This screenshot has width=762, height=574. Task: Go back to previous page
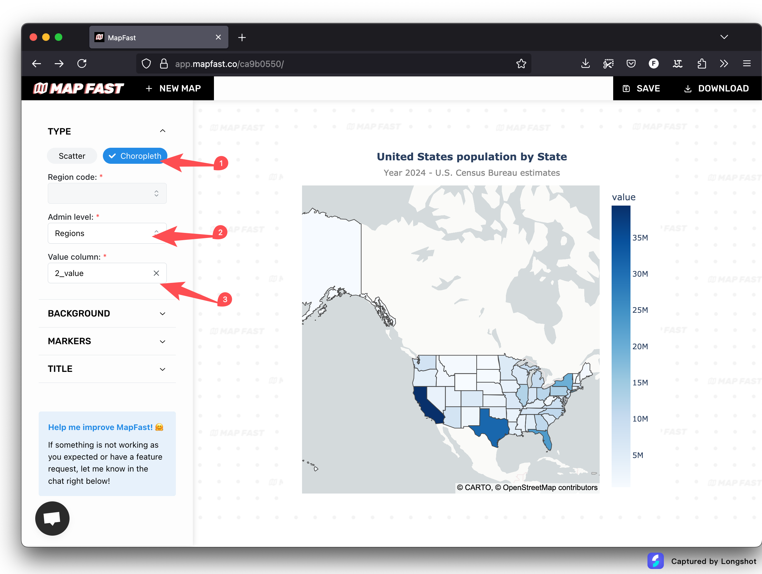(36, 64)
